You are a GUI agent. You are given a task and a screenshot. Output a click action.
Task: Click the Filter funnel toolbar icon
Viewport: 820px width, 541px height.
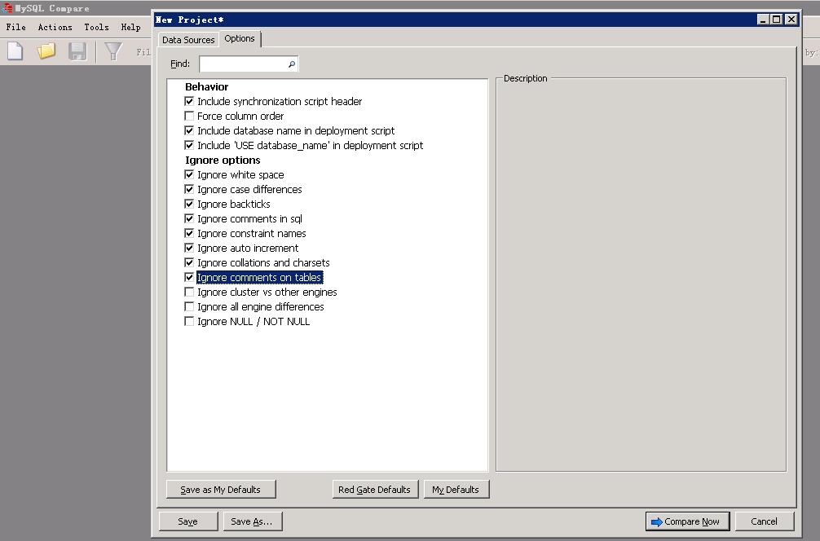pyautogui.click(x=113, y=51)
